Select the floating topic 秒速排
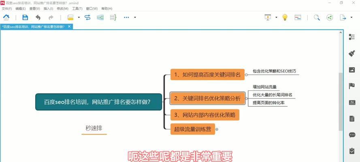Image resolution: width=360 pixels, height=162 pixels. pos(94,128)
